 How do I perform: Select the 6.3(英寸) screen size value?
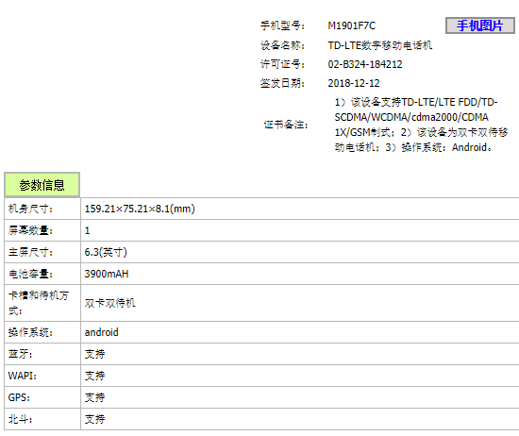106,252
